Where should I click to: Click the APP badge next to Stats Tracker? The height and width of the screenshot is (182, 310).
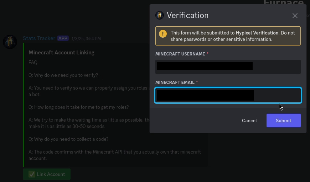(63, 38)
